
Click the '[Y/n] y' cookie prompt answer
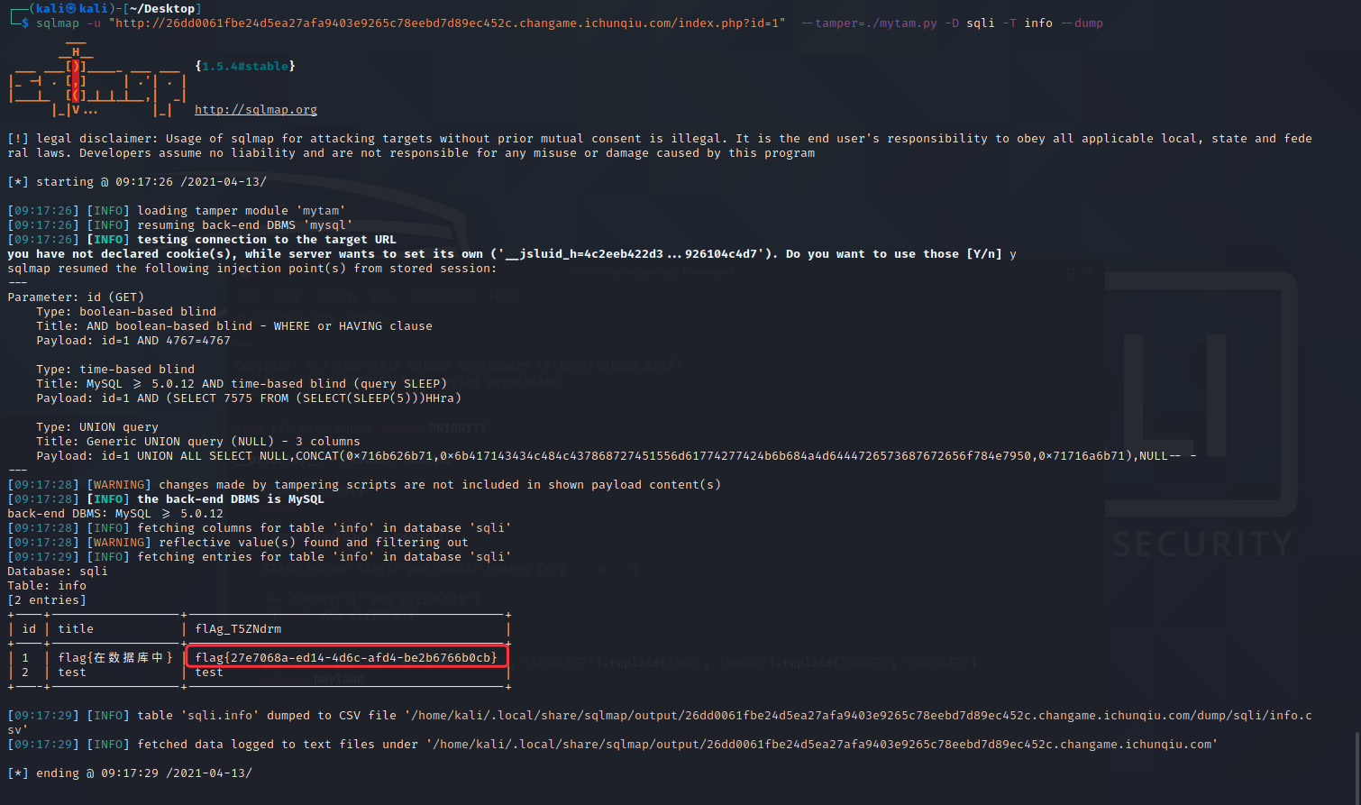991,254
